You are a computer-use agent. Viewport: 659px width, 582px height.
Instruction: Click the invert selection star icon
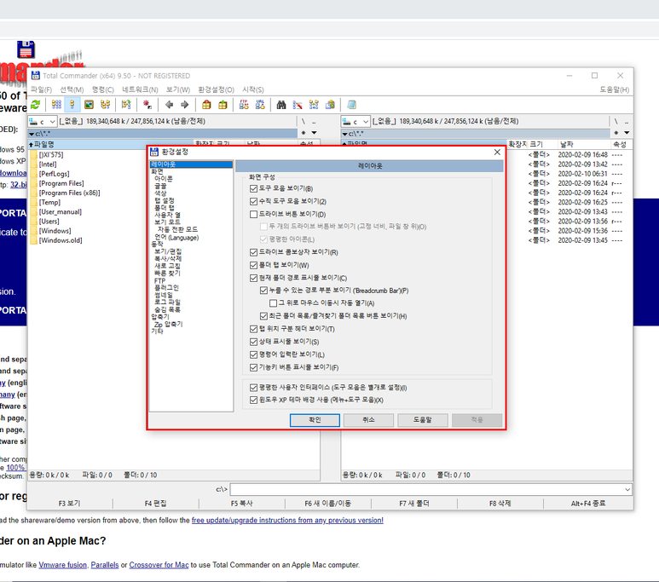click(147, 105)
